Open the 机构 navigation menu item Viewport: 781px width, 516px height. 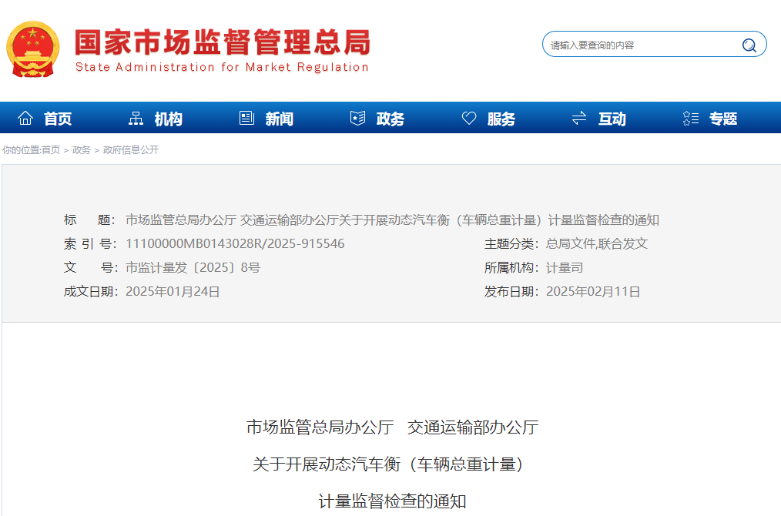point(169,119)
